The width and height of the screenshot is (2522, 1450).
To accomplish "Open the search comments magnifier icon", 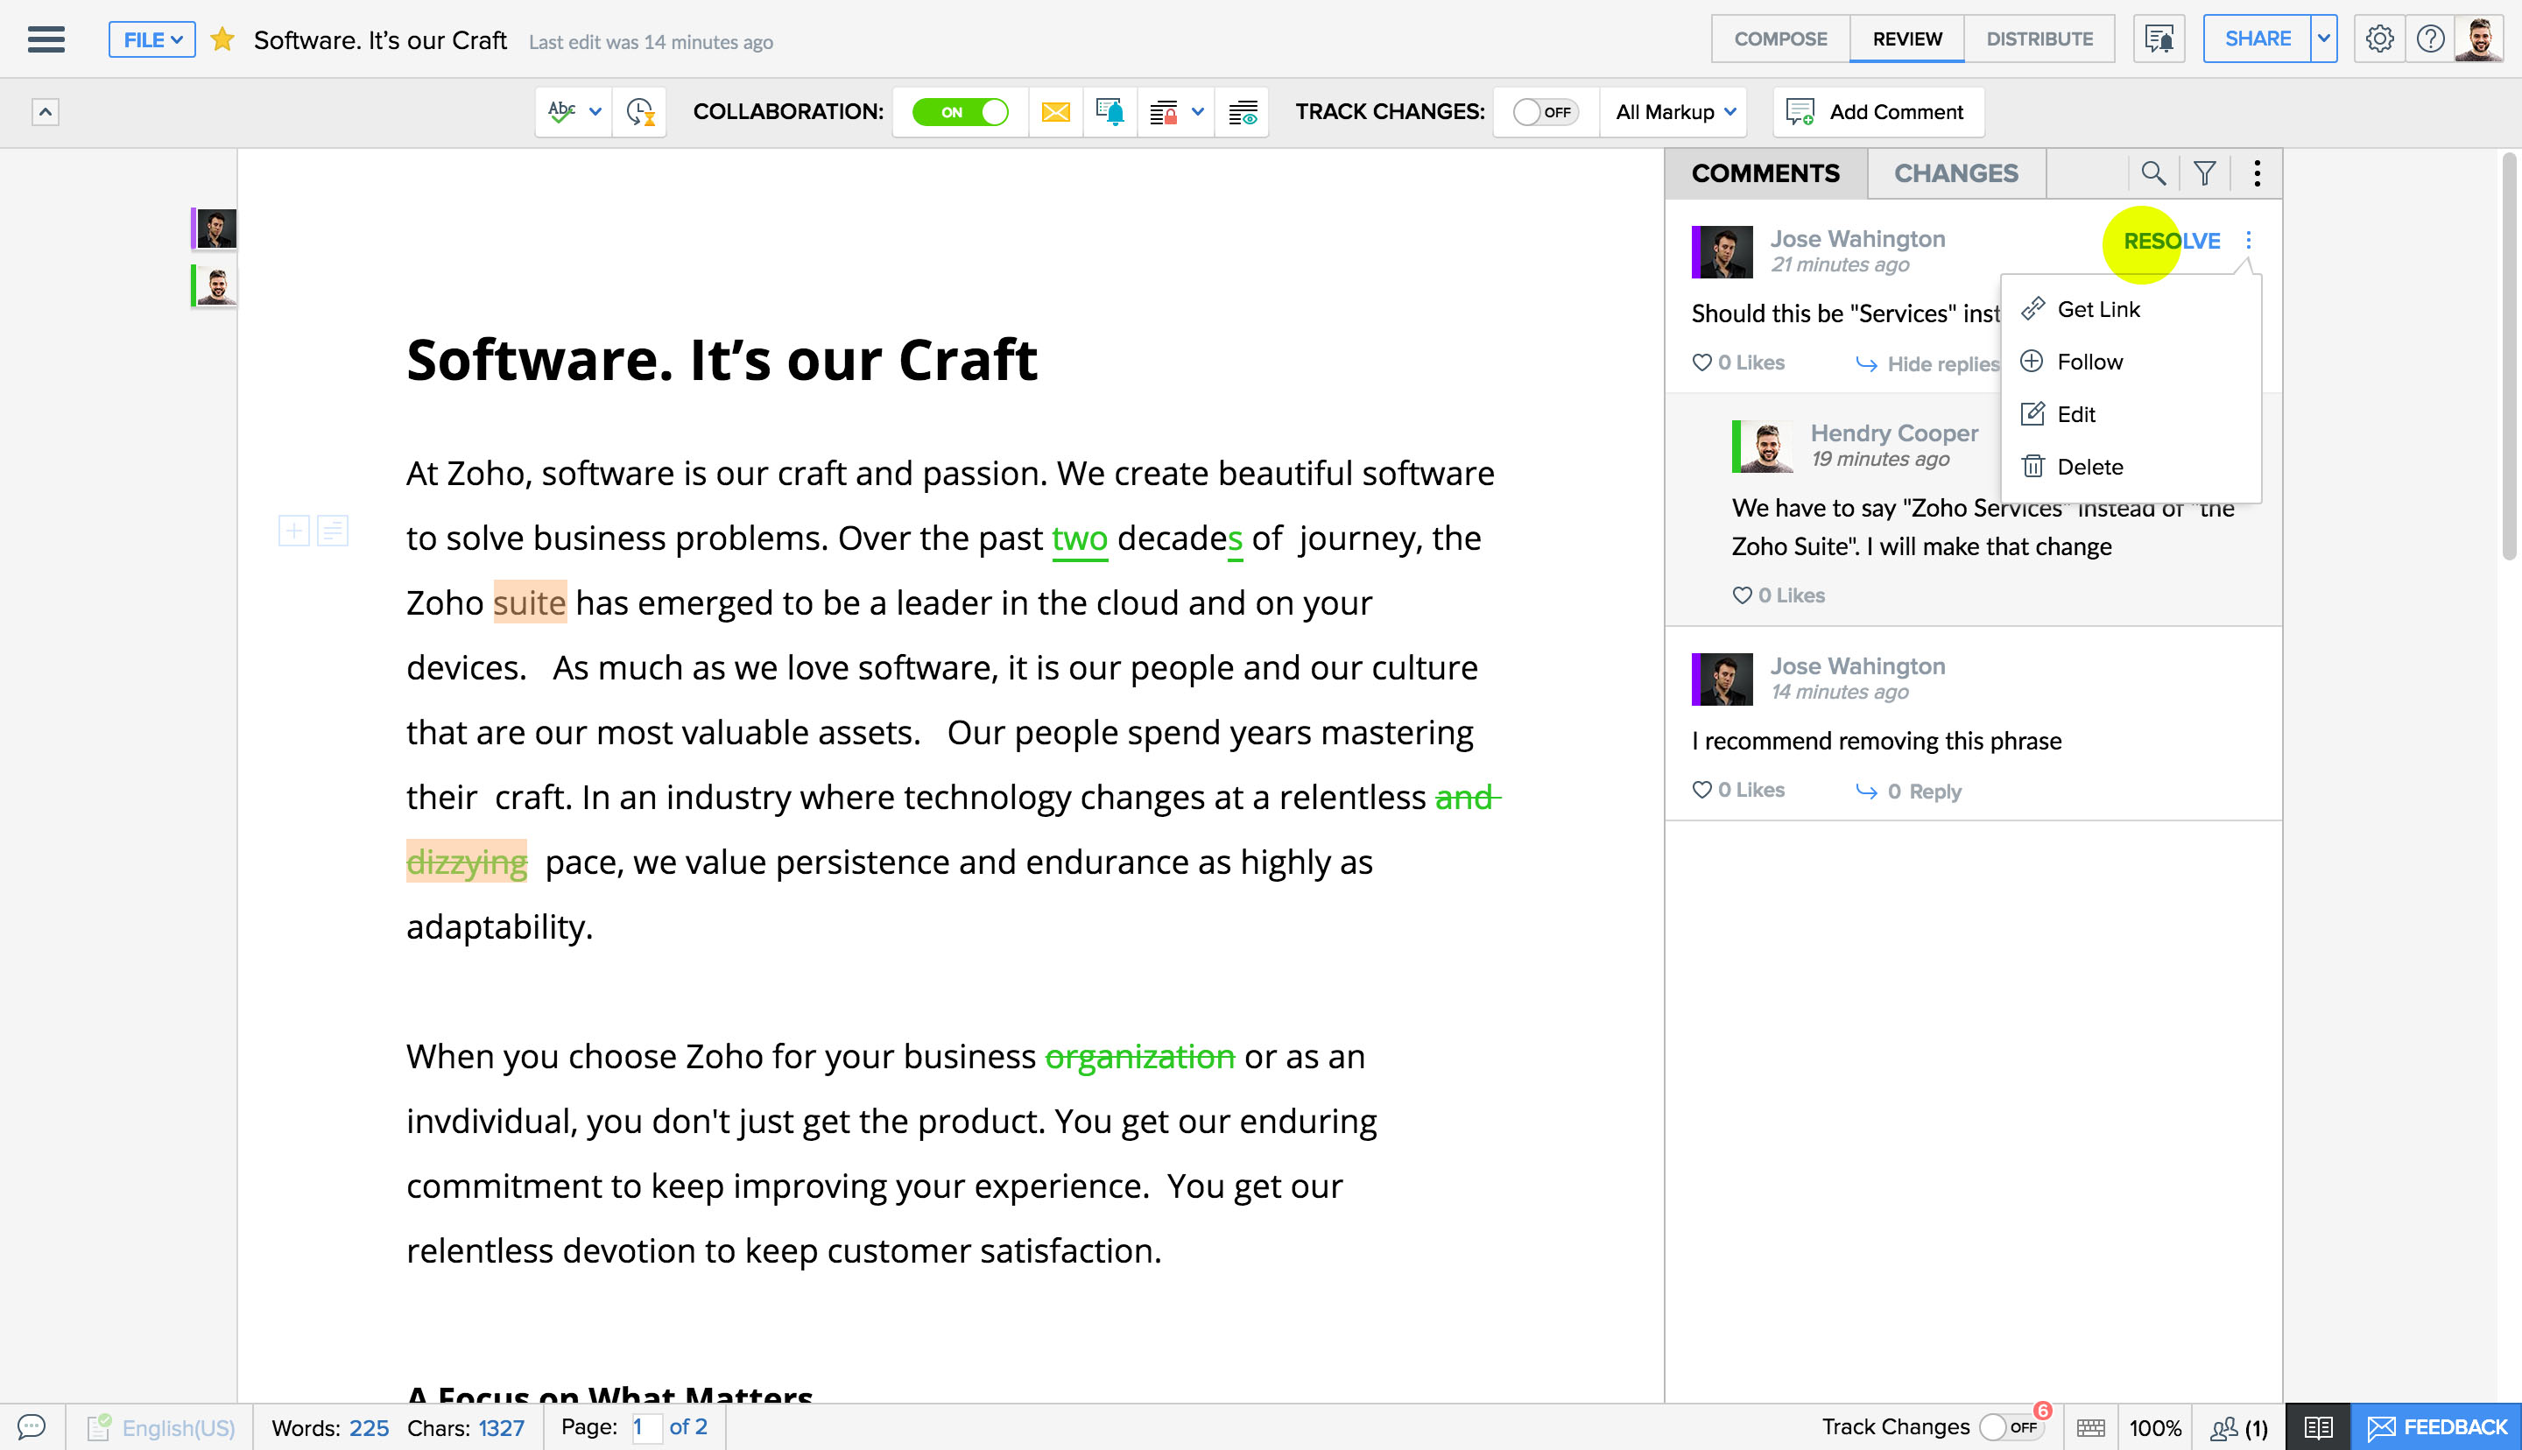I will click(2152, 173).
